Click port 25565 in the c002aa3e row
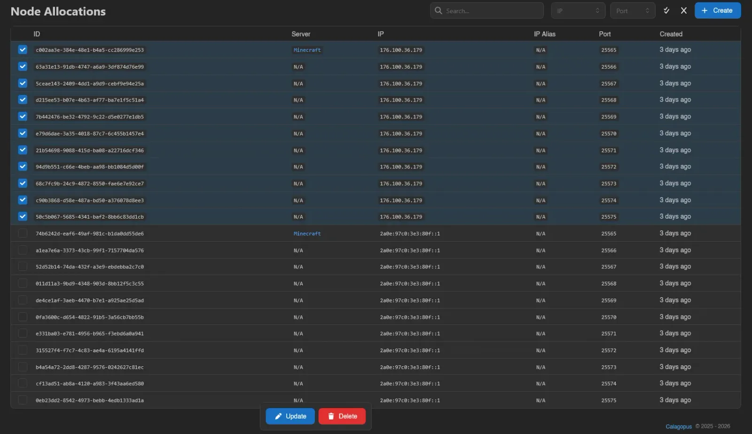Viewport: 752px width, 434px height. [x=609, y=50]
